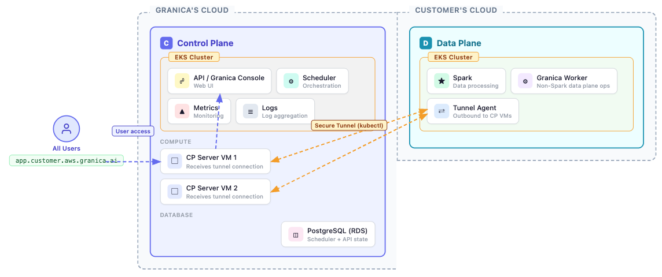
Task: Click the 'Data processing' subtitle
Action: pyautogui.click(x=476, y=86)
